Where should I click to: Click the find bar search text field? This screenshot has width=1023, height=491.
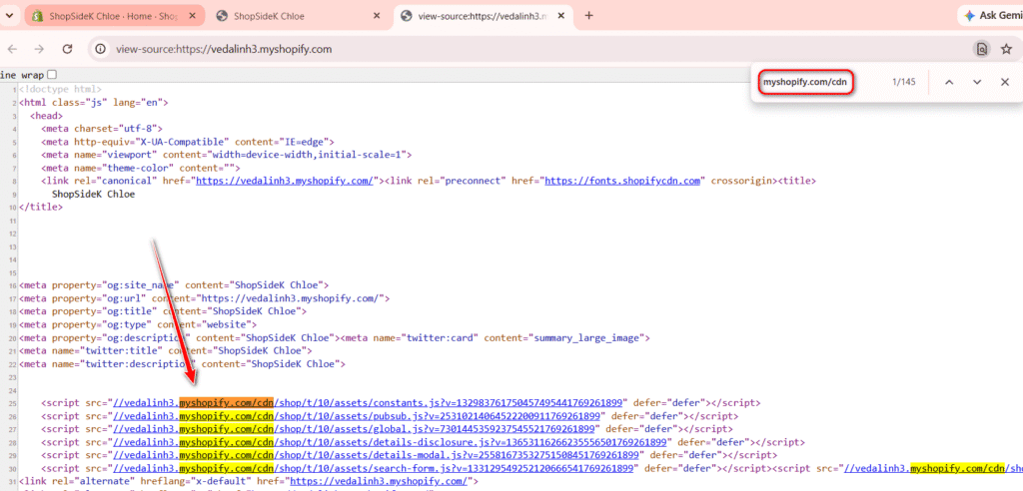(x=806, y=82)
